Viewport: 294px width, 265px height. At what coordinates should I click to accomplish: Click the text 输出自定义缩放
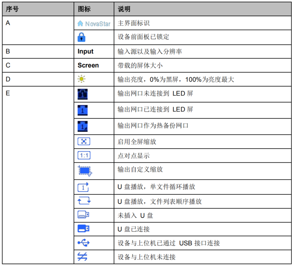pos(140,169)
